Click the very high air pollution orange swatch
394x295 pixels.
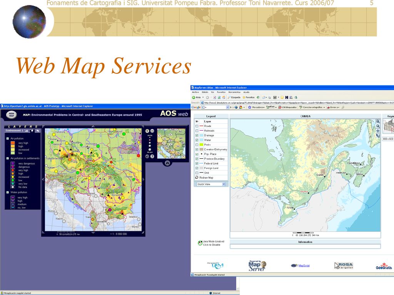click(x=13, y=143)
